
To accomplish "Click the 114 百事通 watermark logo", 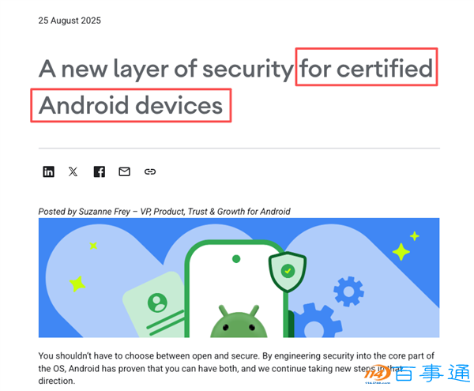I will [x=417, y=374].
